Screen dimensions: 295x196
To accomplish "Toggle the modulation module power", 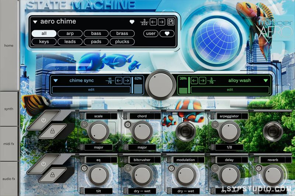I will [x=171, y=168].
